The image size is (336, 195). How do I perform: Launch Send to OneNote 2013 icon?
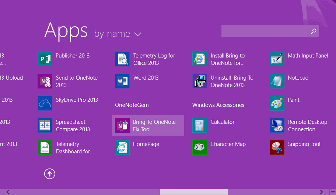pos(45,81)
